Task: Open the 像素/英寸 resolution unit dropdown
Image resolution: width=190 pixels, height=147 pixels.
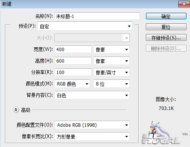Action: click(x=112, y=72)
